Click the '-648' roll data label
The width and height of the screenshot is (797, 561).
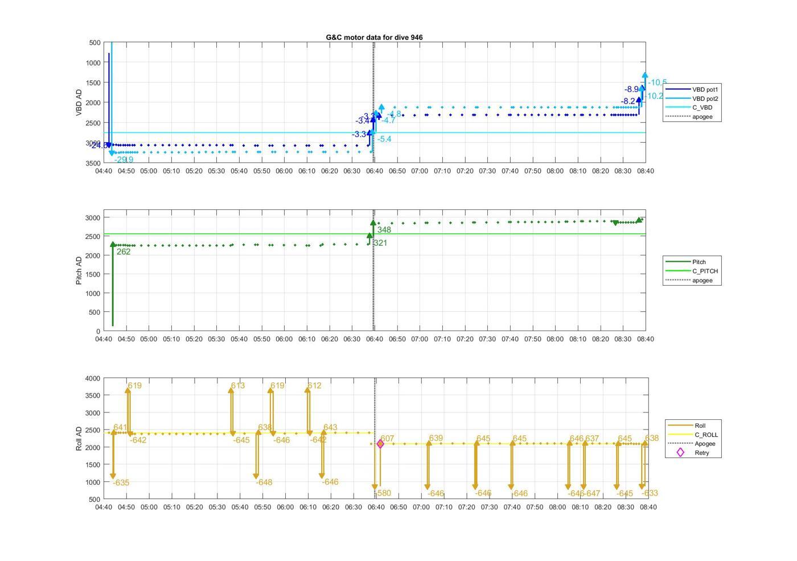click(x=264, y=482)
